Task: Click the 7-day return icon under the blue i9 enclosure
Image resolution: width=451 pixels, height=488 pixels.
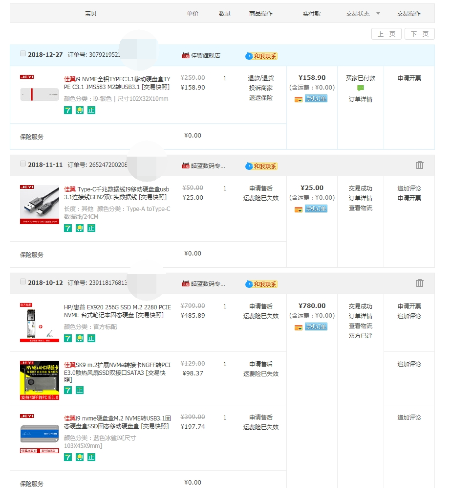Action: coord(68,457)
